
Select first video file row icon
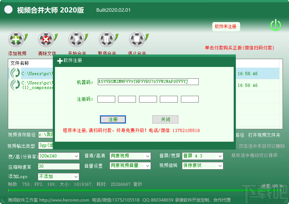click(15, 73)
